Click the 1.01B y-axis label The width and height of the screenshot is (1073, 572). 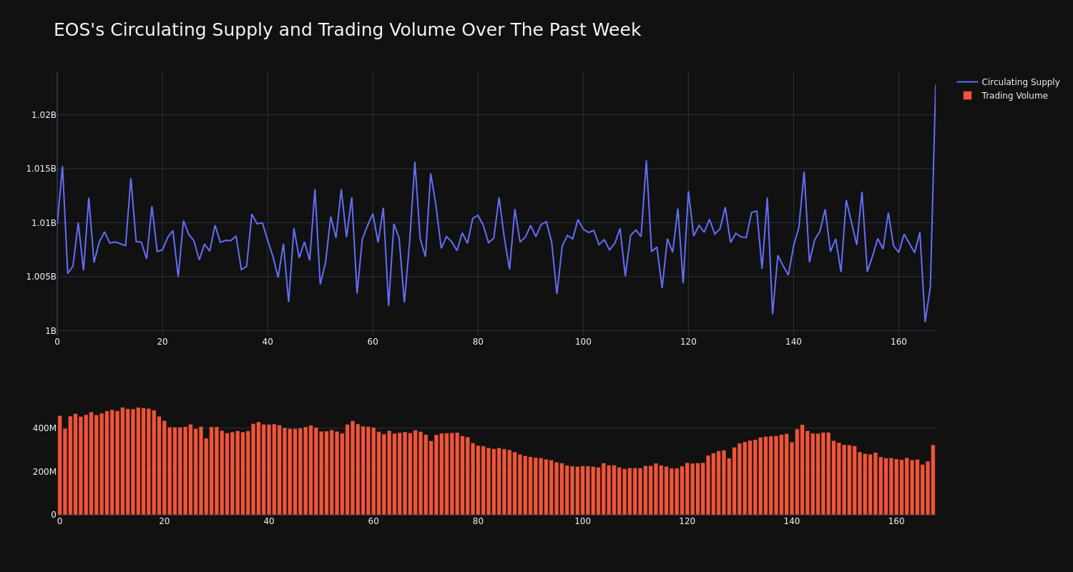44,223
